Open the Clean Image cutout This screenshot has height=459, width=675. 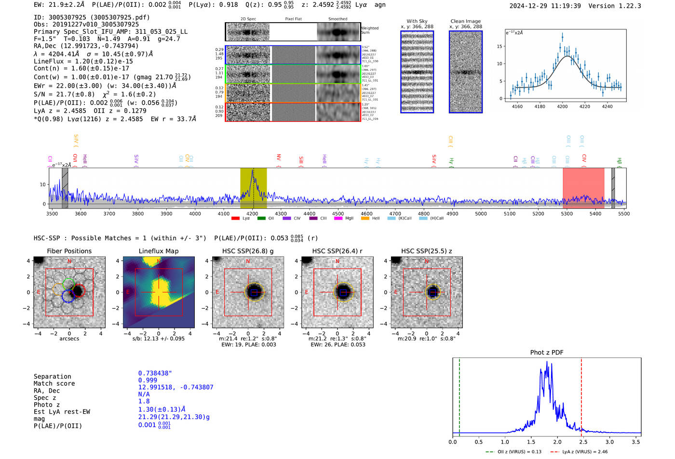tap(466, 72)
